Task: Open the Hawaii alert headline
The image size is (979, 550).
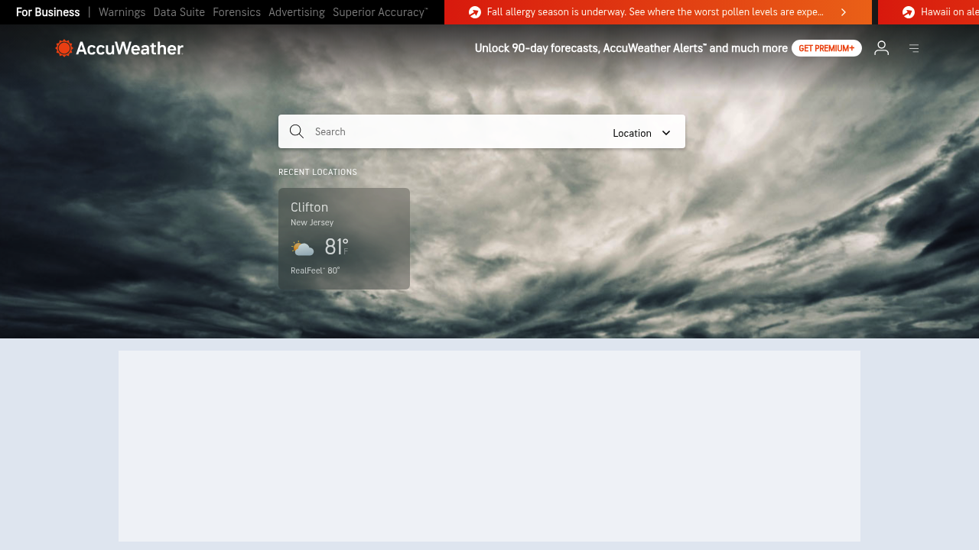Action: pos(950,12)
